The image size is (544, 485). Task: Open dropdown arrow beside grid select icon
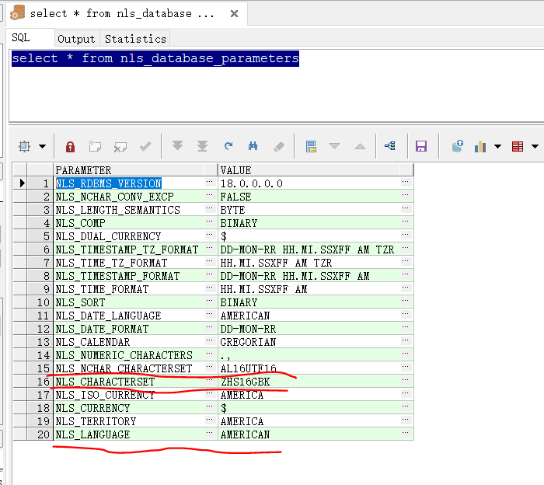tap(42, 146)
